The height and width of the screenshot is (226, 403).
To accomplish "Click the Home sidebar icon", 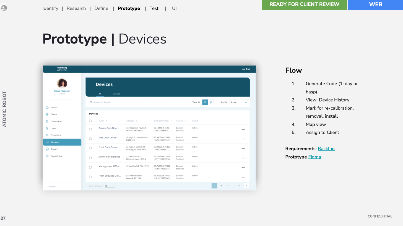I will 47,107.
